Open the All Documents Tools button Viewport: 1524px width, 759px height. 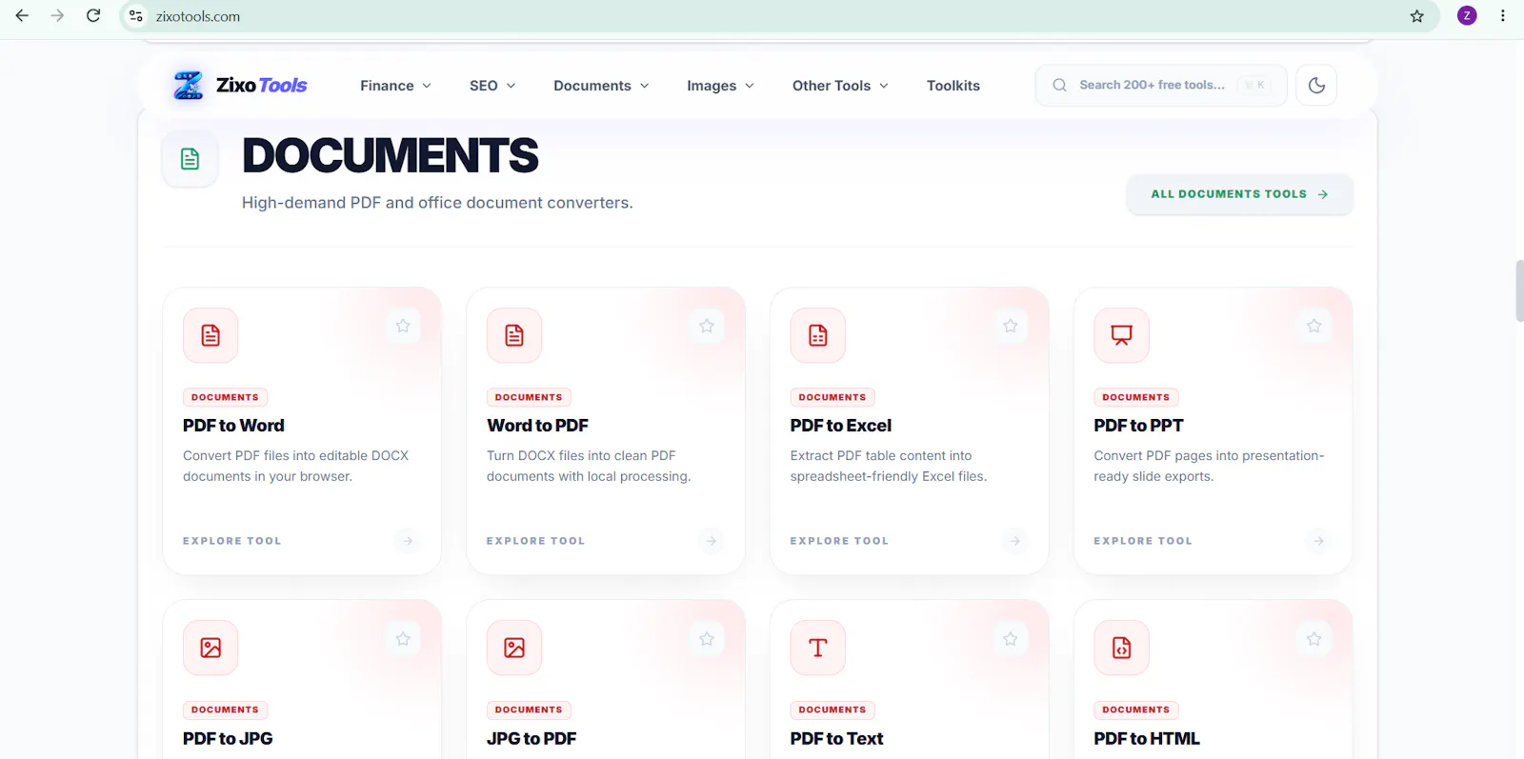click(1239, 194)
